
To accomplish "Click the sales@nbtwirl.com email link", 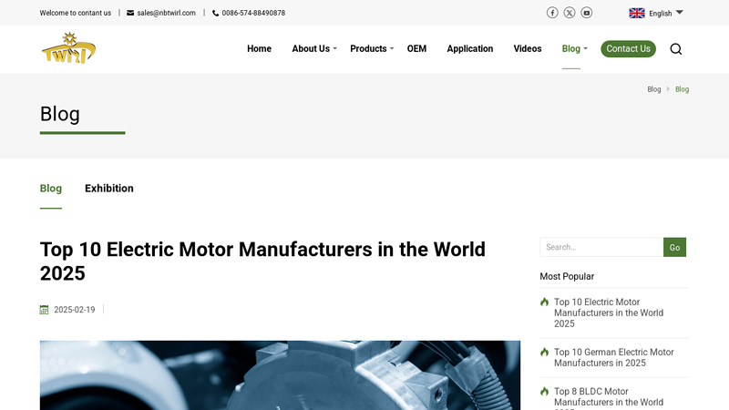I will click(166, 13).
